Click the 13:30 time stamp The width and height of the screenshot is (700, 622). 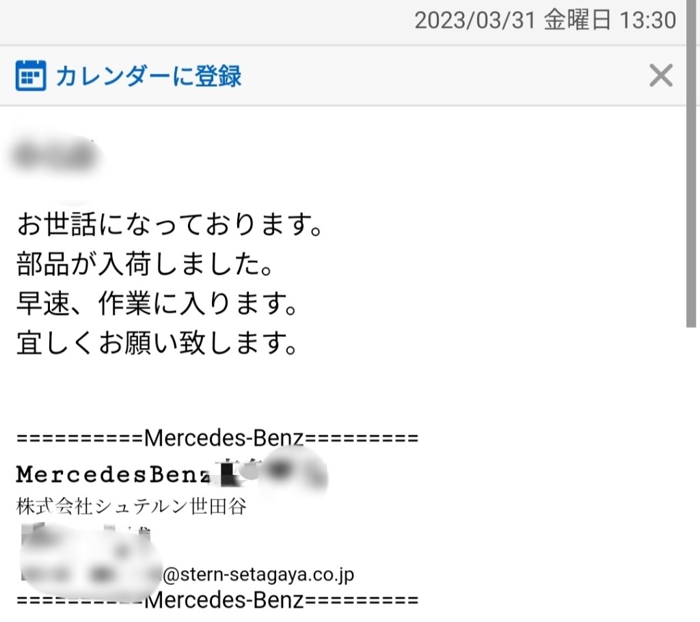pyautogui.click(x=648, y=20)
